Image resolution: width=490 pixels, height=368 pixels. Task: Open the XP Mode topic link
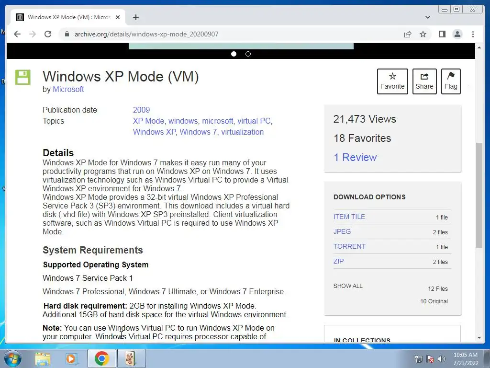coord(148,121)
